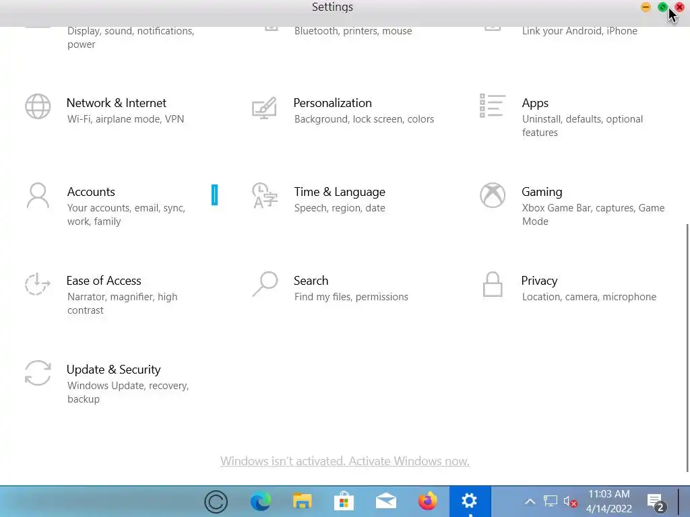Open File Explorer from the taskbar
This screenshot has width=690, height=517.
[303, 502]
